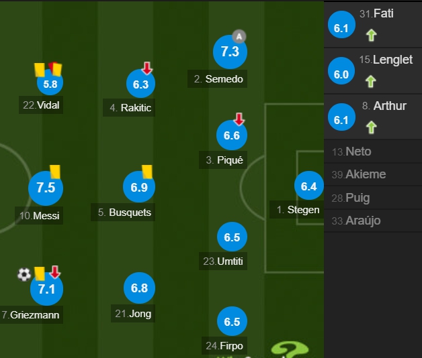Select the 23. Umtiti player label

223,261
